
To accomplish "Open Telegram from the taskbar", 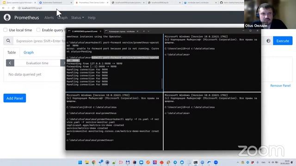I will (175, 162).
